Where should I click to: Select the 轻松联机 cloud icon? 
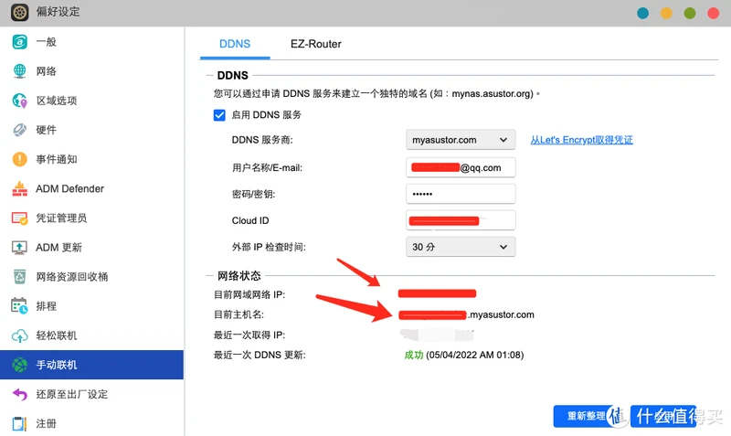tap(19, 335)
